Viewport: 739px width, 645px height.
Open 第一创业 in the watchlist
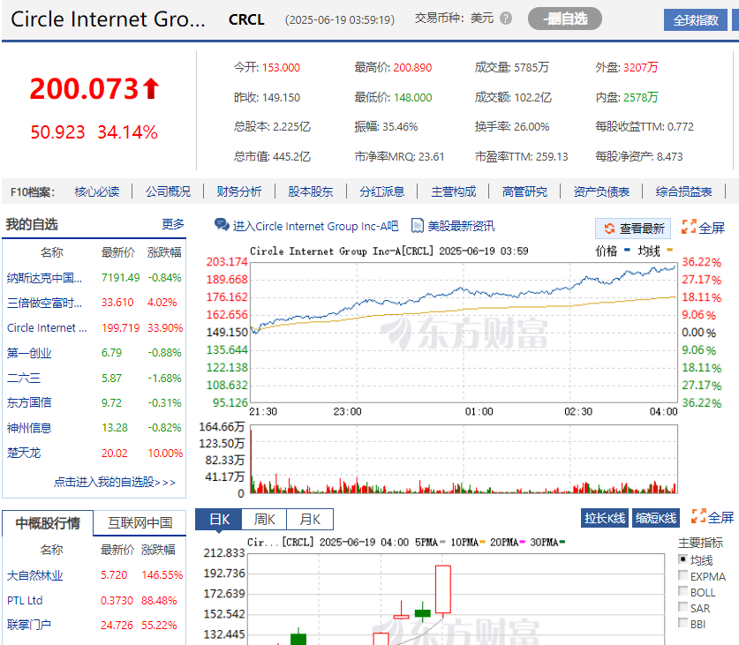[29, 353]
